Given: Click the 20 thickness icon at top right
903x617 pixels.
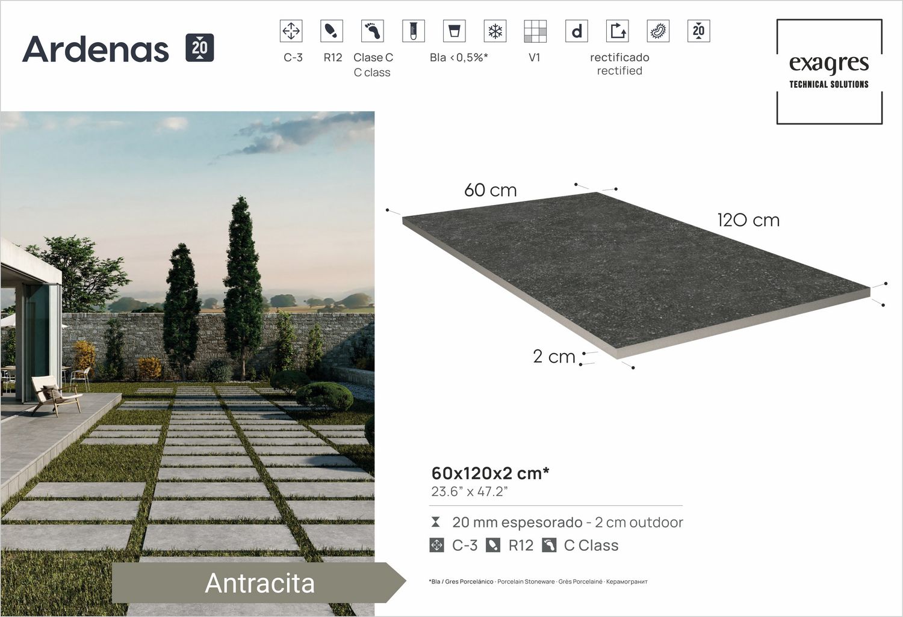Looking at the screenshot, I should coord(698,30).
